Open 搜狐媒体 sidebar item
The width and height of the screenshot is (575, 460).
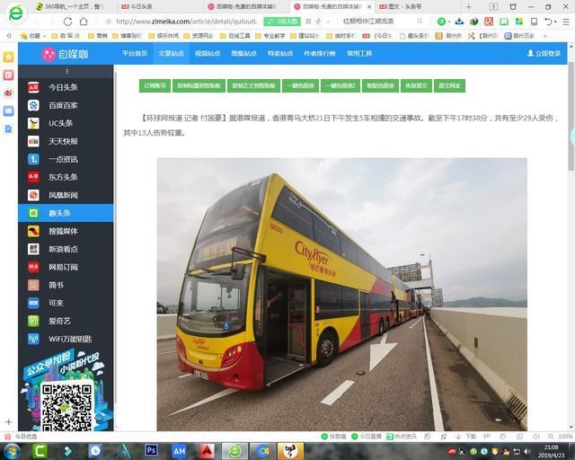pos(63,231)
